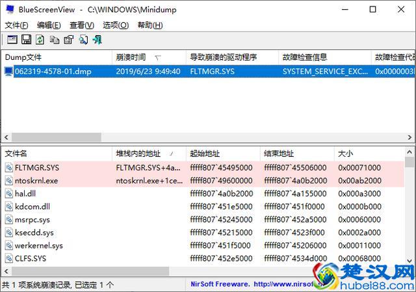The width and height of the screenshot is (416, 292).
Task: Select the CLFS.SYS file name
Action: [31, 258]
